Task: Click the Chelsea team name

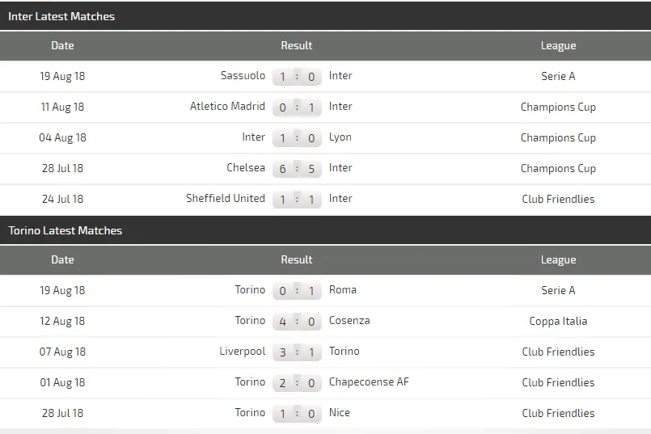Action: pos(246,168)
